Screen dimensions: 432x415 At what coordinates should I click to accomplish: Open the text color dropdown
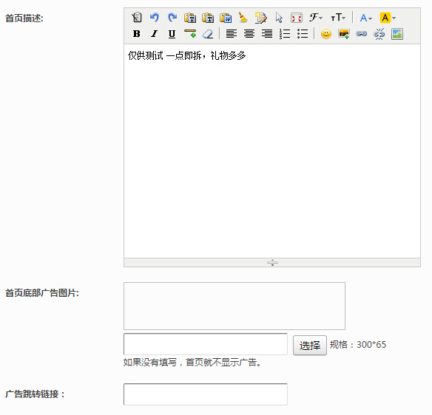[x=366, y=18]
